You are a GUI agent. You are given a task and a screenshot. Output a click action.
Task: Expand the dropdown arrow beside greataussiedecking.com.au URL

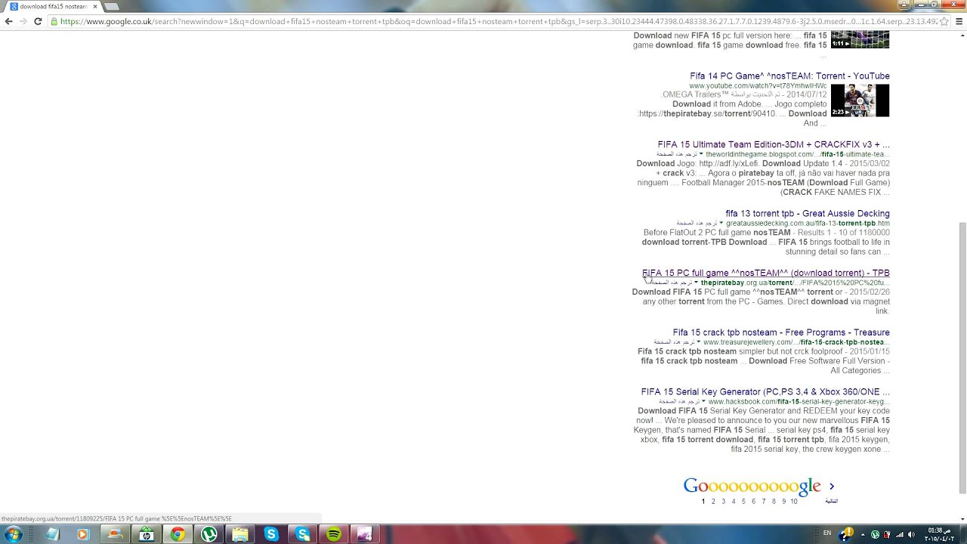pyautogui.click(x=721, y=224)
